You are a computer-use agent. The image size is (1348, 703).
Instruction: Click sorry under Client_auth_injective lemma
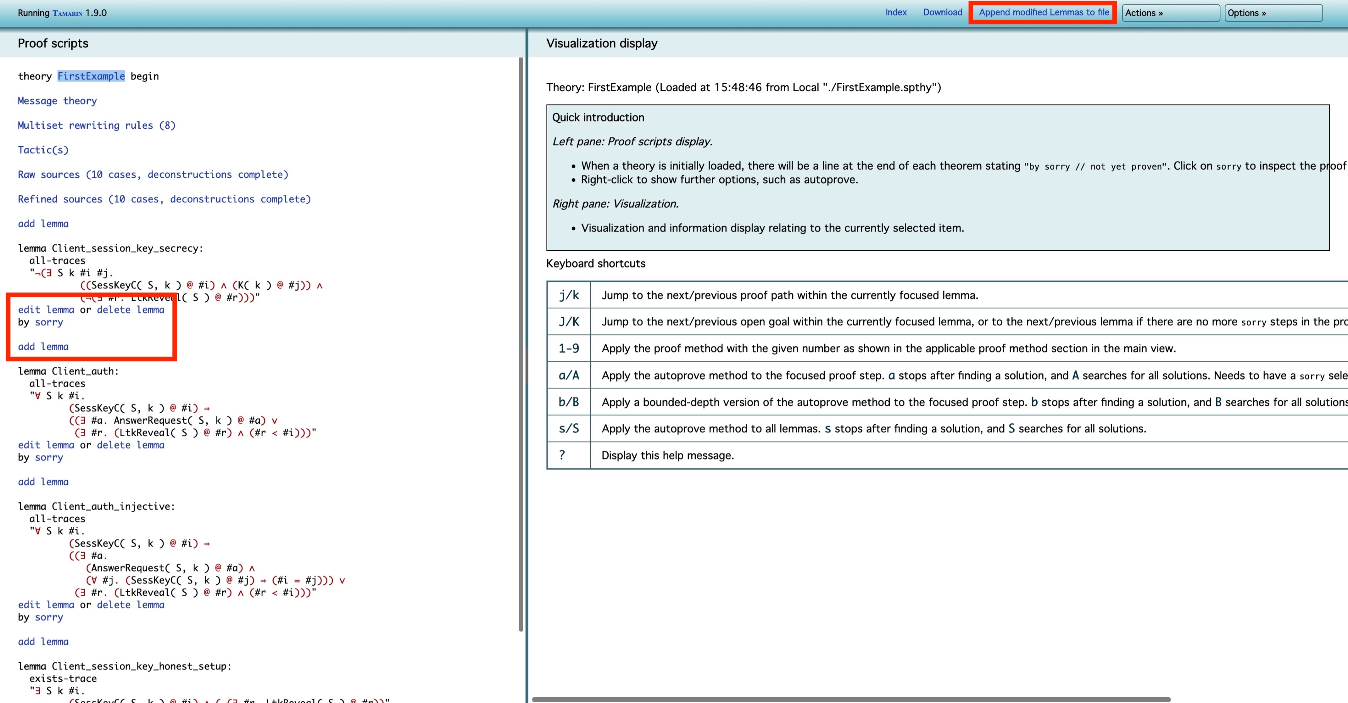(x=49, y=617)
